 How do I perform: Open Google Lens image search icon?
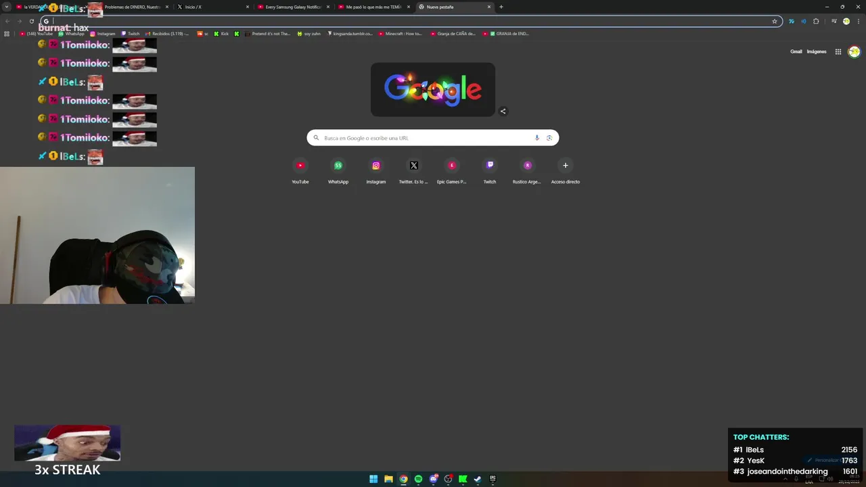tap(549, 138)
